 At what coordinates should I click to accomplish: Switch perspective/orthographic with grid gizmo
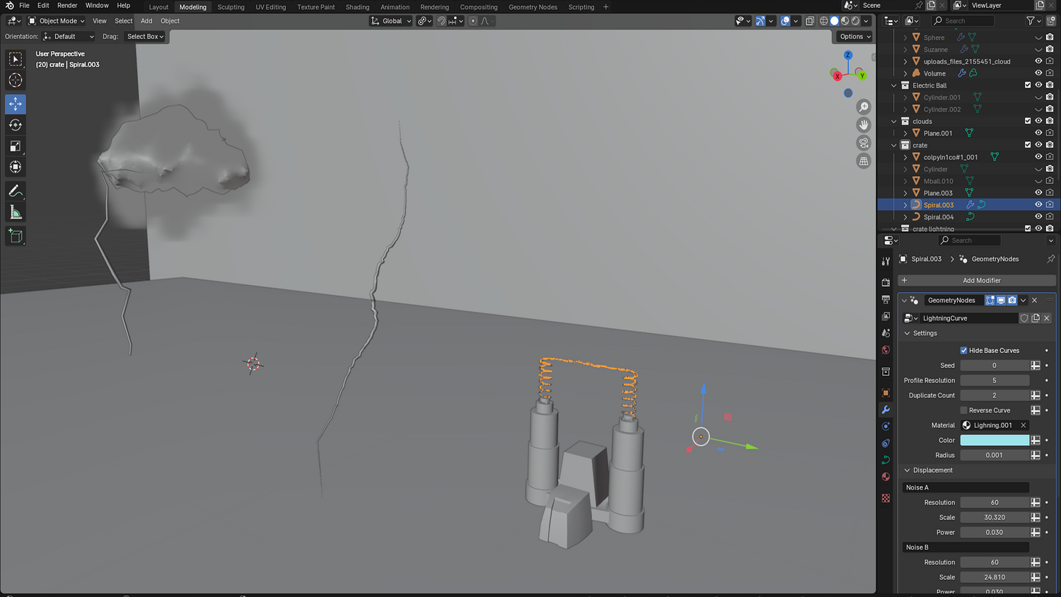tap(864, 161)
